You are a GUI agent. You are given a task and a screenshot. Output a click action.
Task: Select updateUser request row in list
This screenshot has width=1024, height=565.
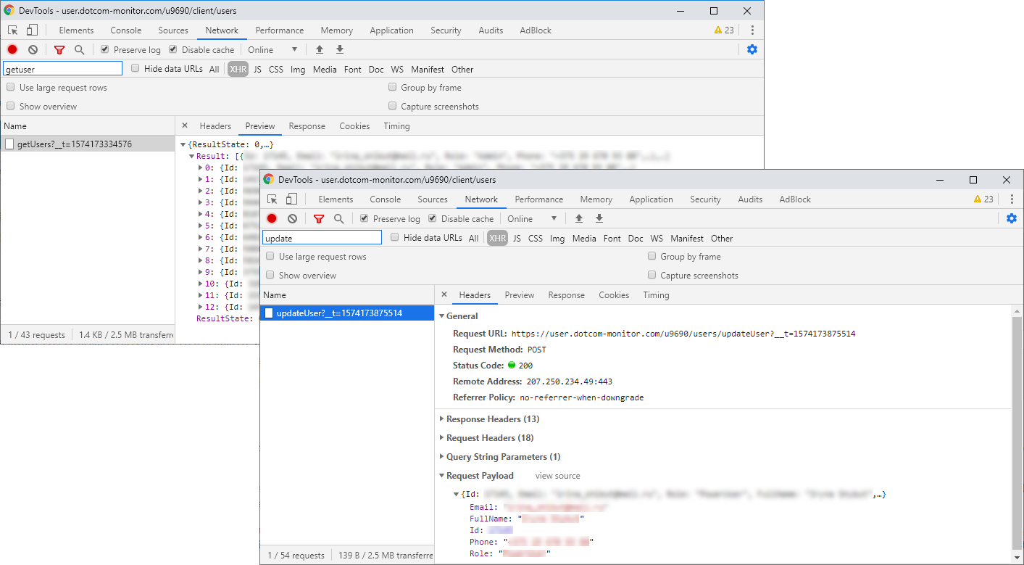(347, 313)
